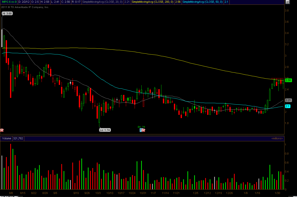This screenshot has height=197, width=297.
Task: Click the 10/31 date on time axis
Action: click(143, 193)
